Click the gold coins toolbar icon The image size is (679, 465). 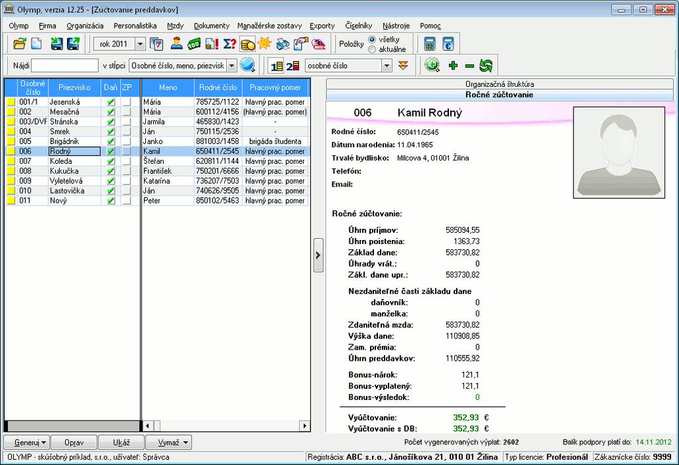(x=247, y=44)
